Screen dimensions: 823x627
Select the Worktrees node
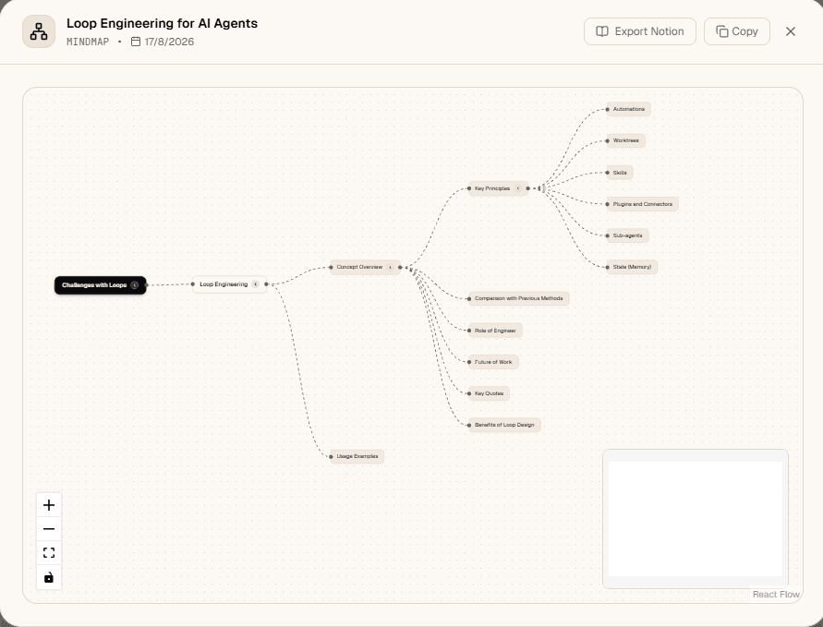pos(626,140)
